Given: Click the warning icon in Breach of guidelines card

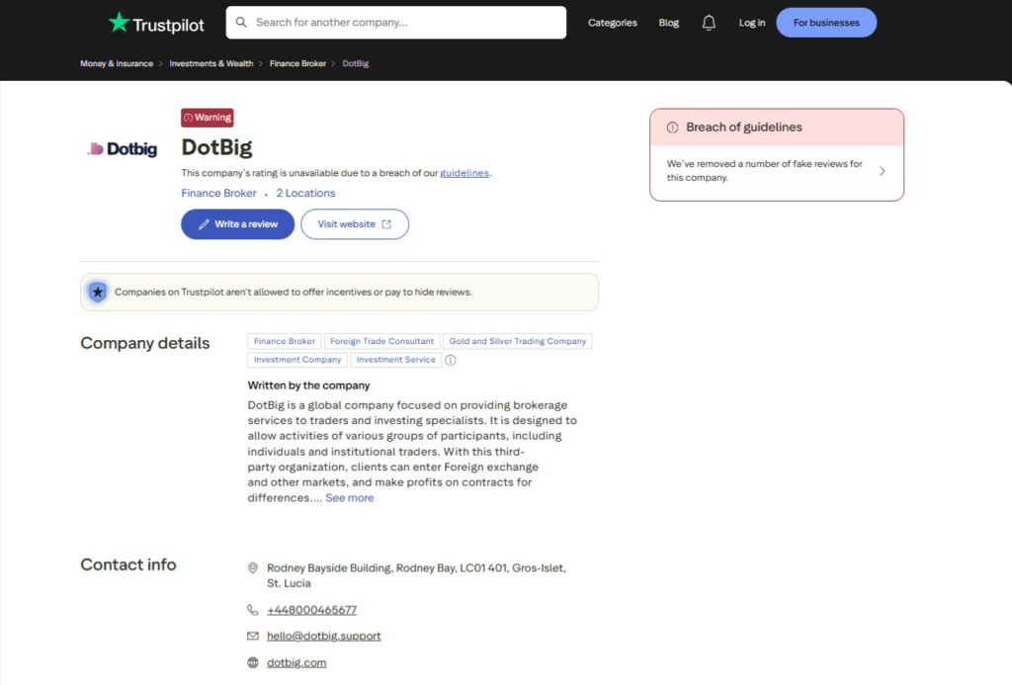Looking at the screenshot, I should click(671, 127).
